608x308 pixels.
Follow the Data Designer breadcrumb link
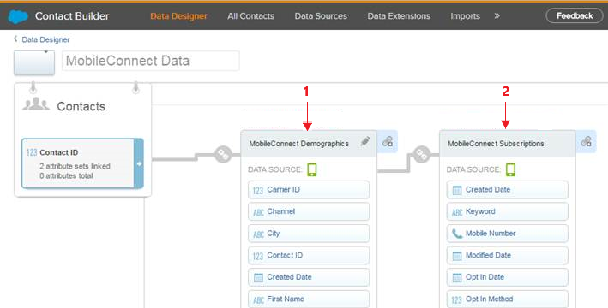coord(45,39)
